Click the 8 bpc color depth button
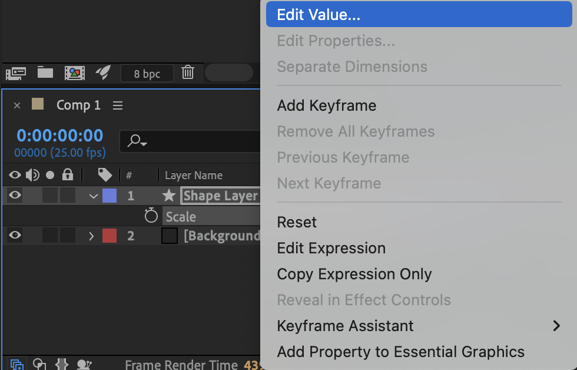Viewport: 577px width, 370px height. pos(147,74)
